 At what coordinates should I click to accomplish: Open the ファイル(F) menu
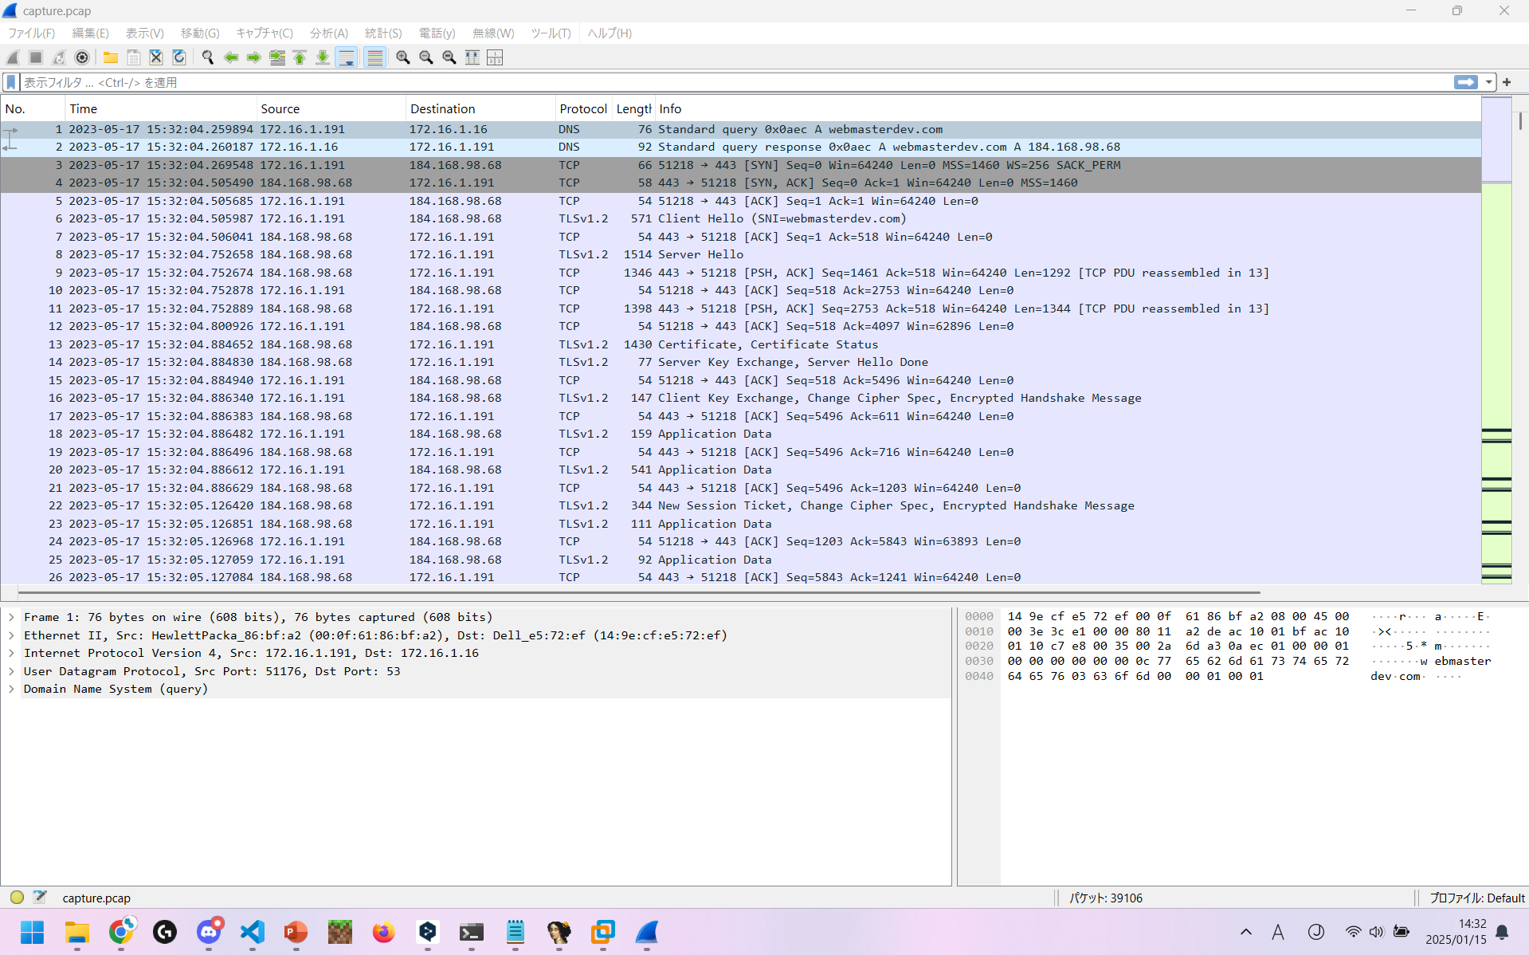click(31, 33)
